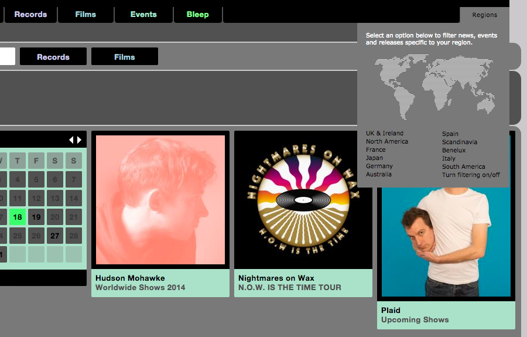Select calendar date 14
Viewport: 527px width, 337px height.
(74, 199)
